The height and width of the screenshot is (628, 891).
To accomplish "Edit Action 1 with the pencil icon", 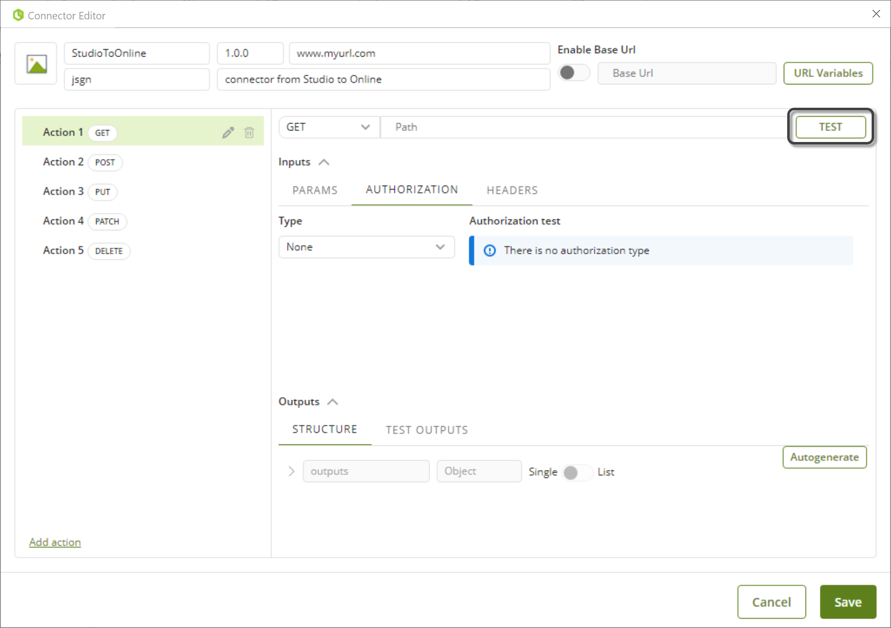I will [228, 133].
